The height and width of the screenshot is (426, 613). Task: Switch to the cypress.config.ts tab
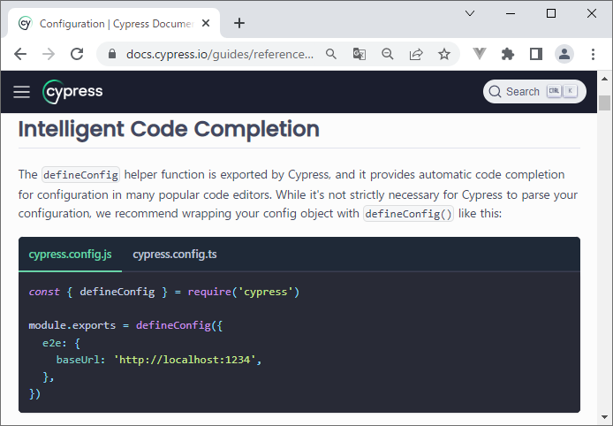pyautogui.click(x=174, y=255)
